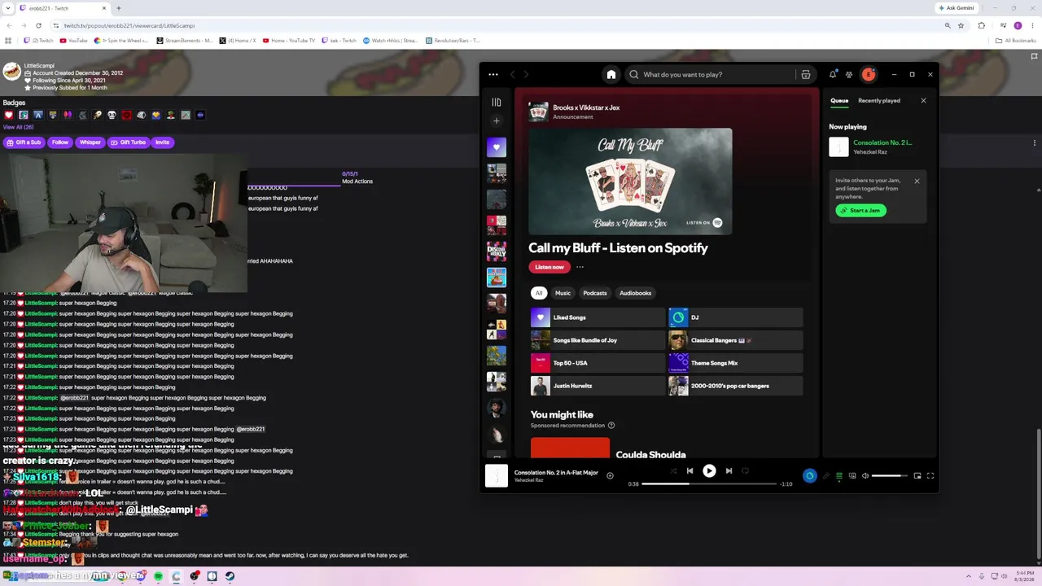The height and width of the screenshot is (586, 1042).
Task: Mute Spotify with the speaker icon
Action: (865, 475)
